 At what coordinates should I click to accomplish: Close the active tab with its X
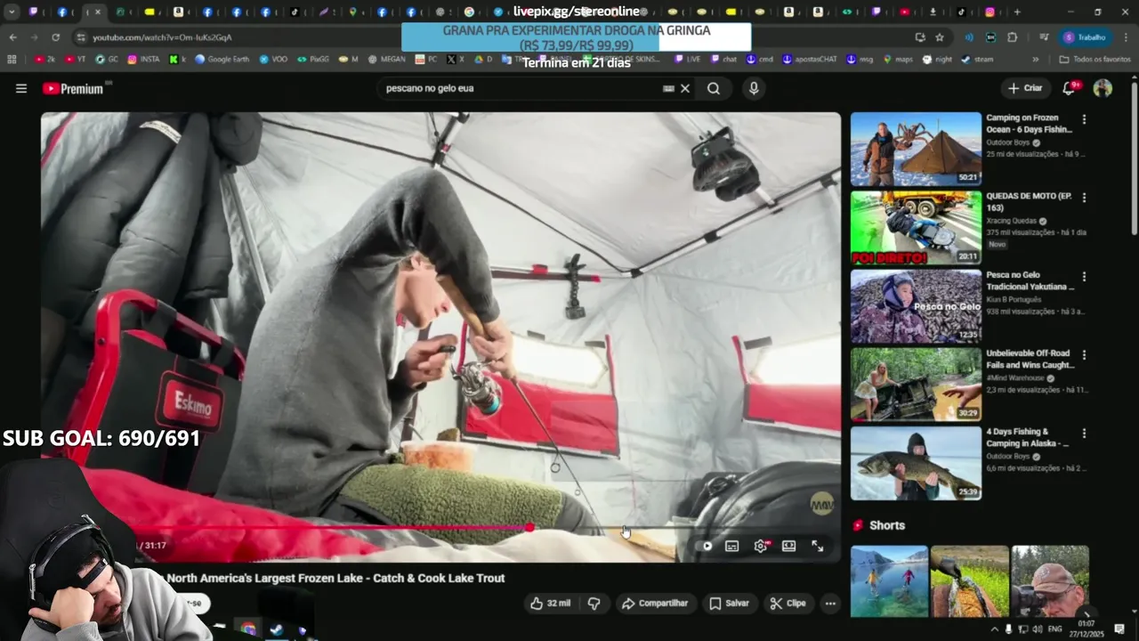[98, 12]
